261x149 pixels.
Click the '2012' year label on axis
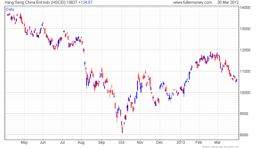181,143
